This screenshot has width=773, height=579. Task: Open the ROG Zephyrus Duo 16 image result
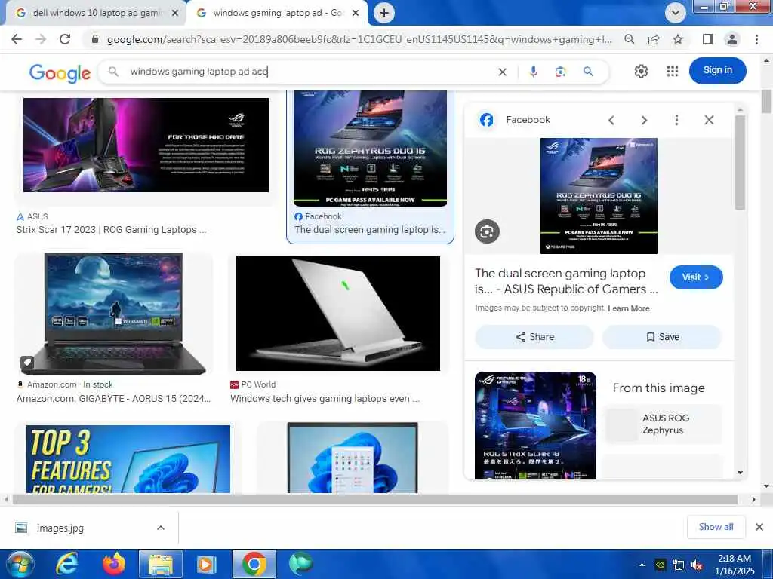coord(370,148)
